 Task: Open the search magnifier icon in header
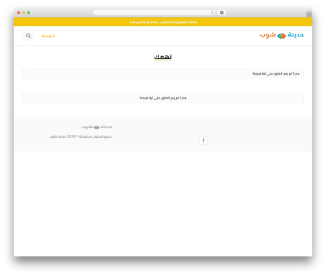28,36
